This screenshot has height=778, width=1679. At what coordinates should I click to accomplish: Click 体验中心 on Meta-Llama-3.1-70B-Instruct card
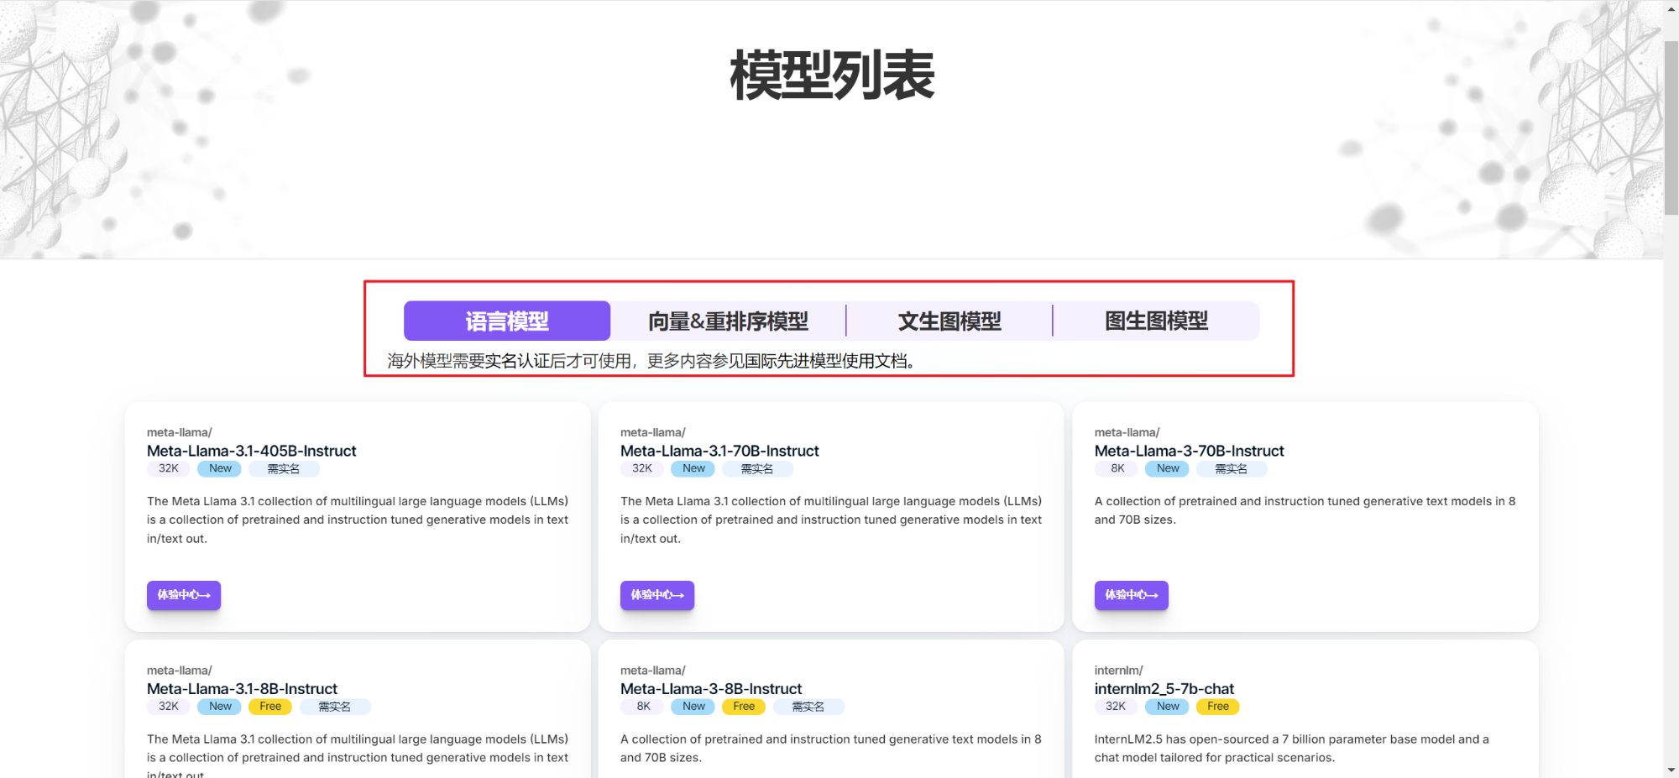tap(657, 595)
